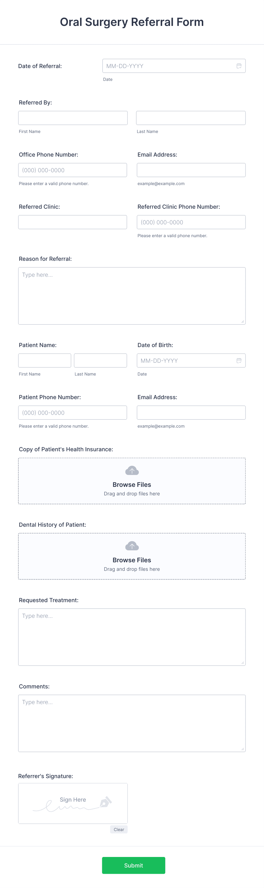
Task: Select the referrer Email Address field
Action: pyautogui.click(x=191, y=170)
